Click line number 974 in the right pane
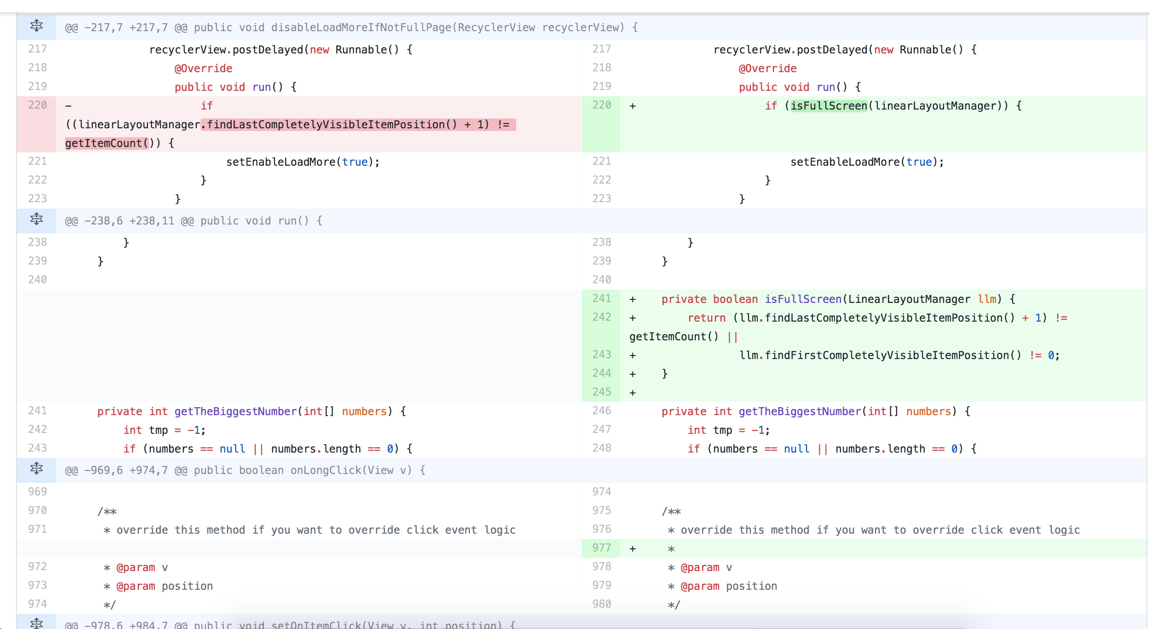 (x=602, y=491)
